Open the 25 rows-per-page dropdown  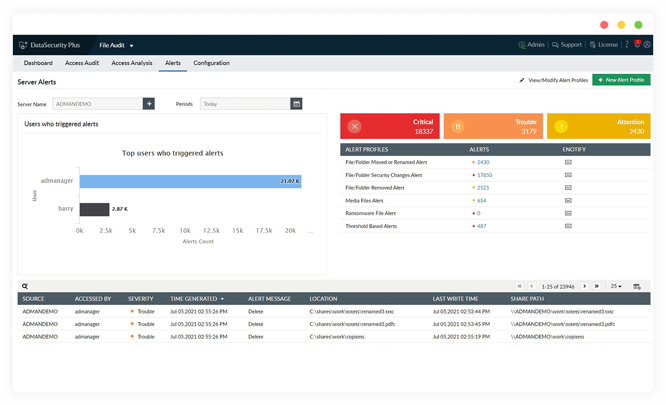coord(616,287)
